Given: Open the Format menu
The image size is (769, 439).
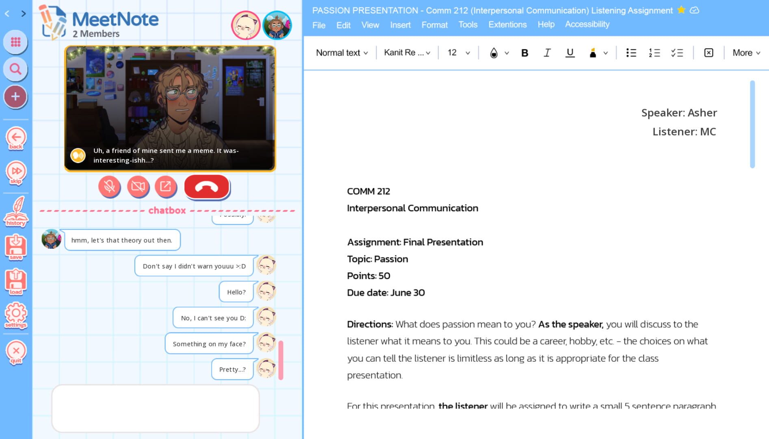Looking at the screenshot, I should [434, 24].
